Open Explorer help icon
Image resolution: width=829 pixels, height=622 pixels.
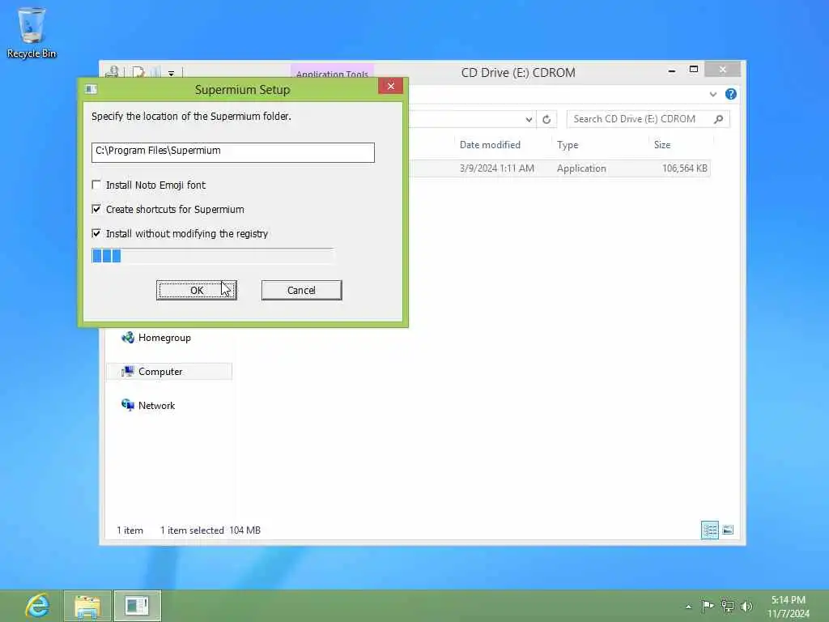(731, 94)
